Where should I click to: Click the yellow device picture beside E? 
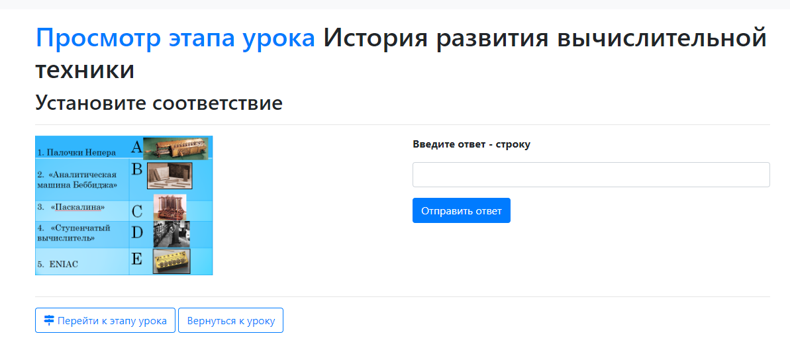pos(172,262)
